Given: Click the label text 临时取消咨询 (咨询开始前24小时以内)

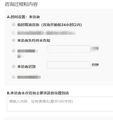Looking at the screenshot, I should click(50, 25).
